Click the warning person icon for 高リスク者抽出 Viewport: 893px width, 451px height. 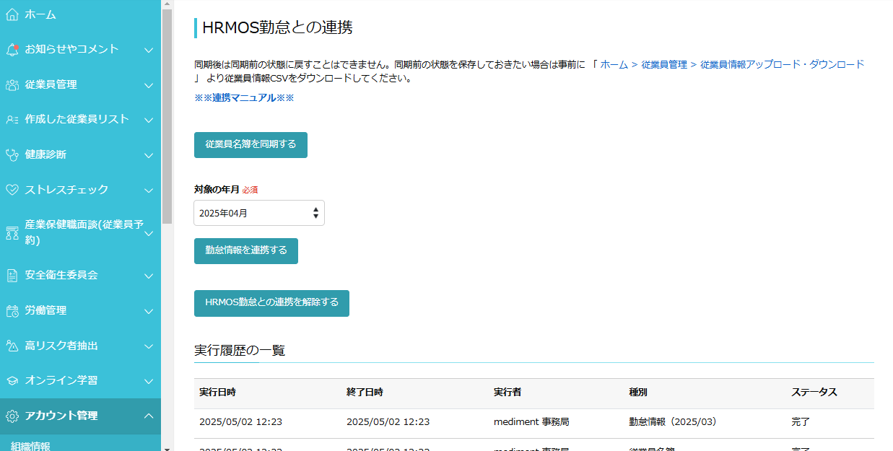tap(12, 346)
